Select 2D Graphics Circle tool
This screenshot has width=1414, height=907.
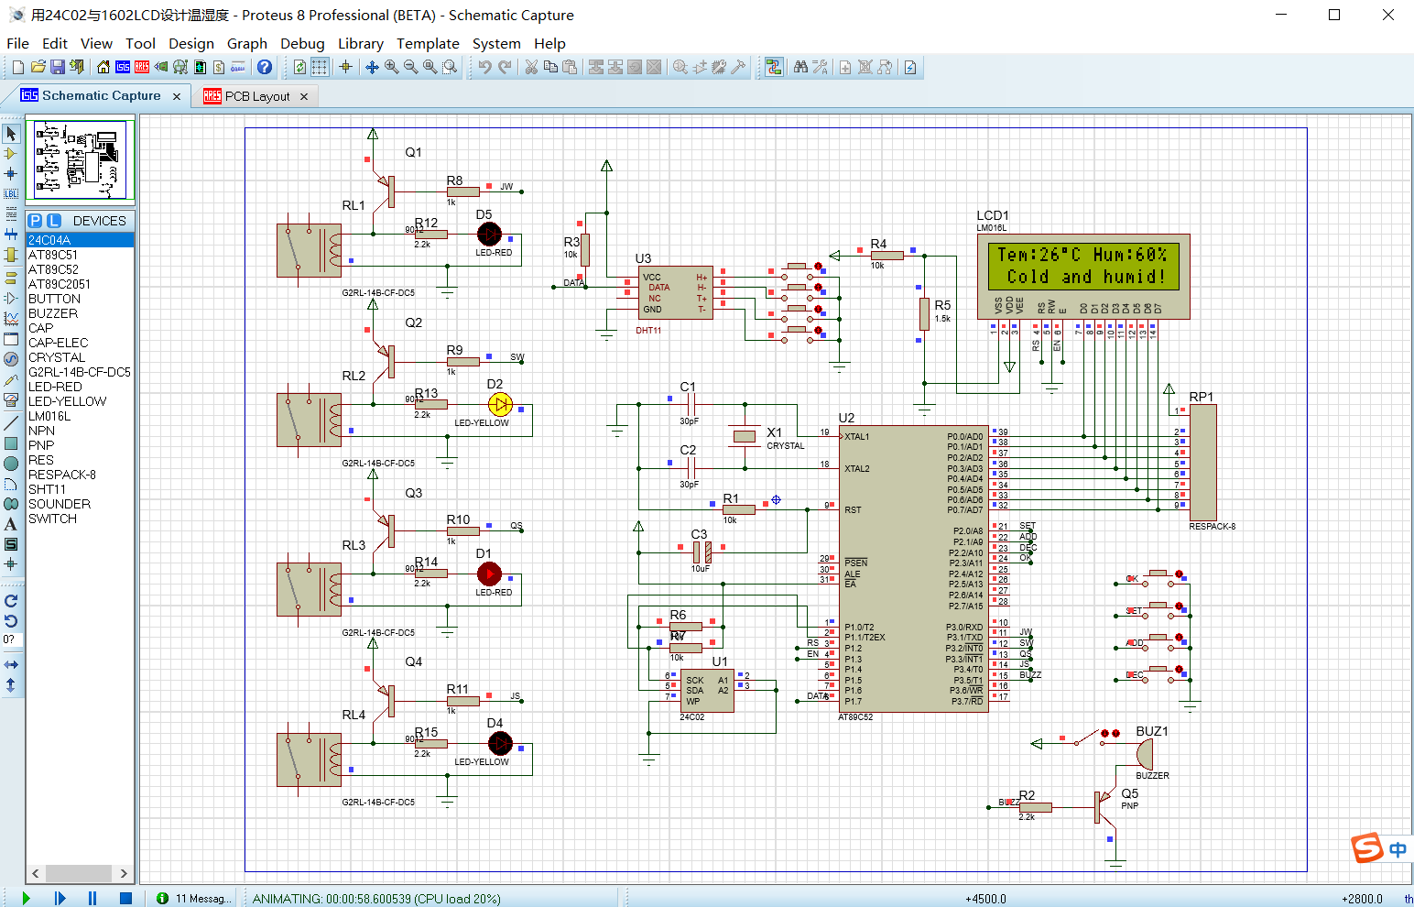point(11,464)
